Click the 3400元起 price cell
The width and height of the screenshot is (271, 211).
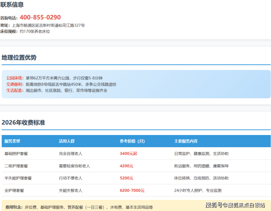coord(128,154)
